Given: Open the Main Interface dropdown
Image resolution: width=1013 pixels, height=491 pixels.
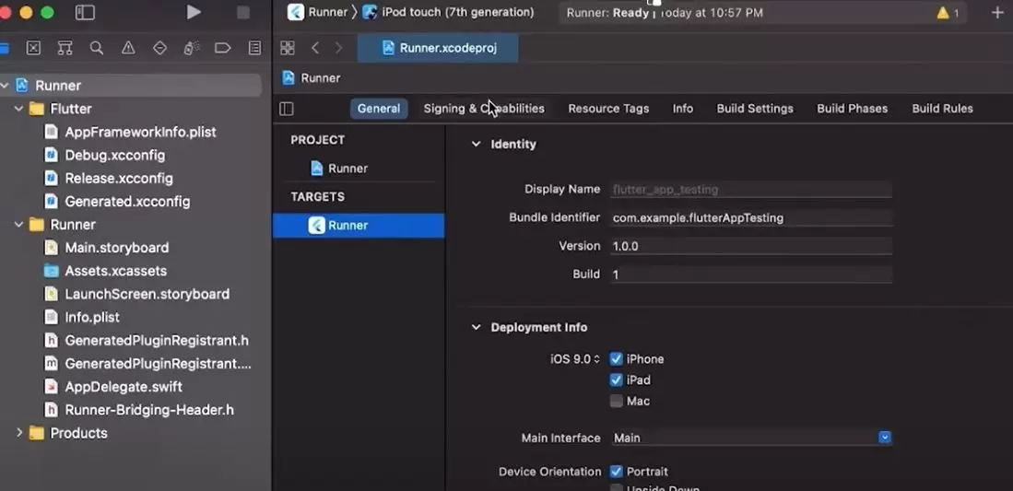Looking at the screenshot, I should pyautogui.click(x=751, y=438).
